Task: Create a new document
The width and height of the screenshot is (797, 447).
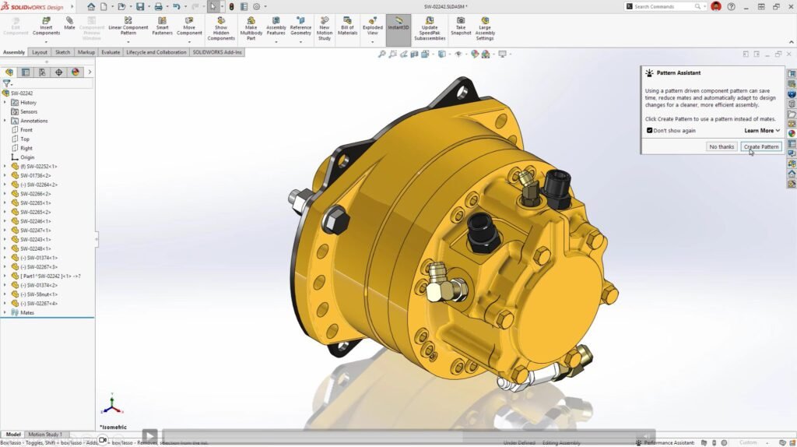Action: tap(104, 6)
